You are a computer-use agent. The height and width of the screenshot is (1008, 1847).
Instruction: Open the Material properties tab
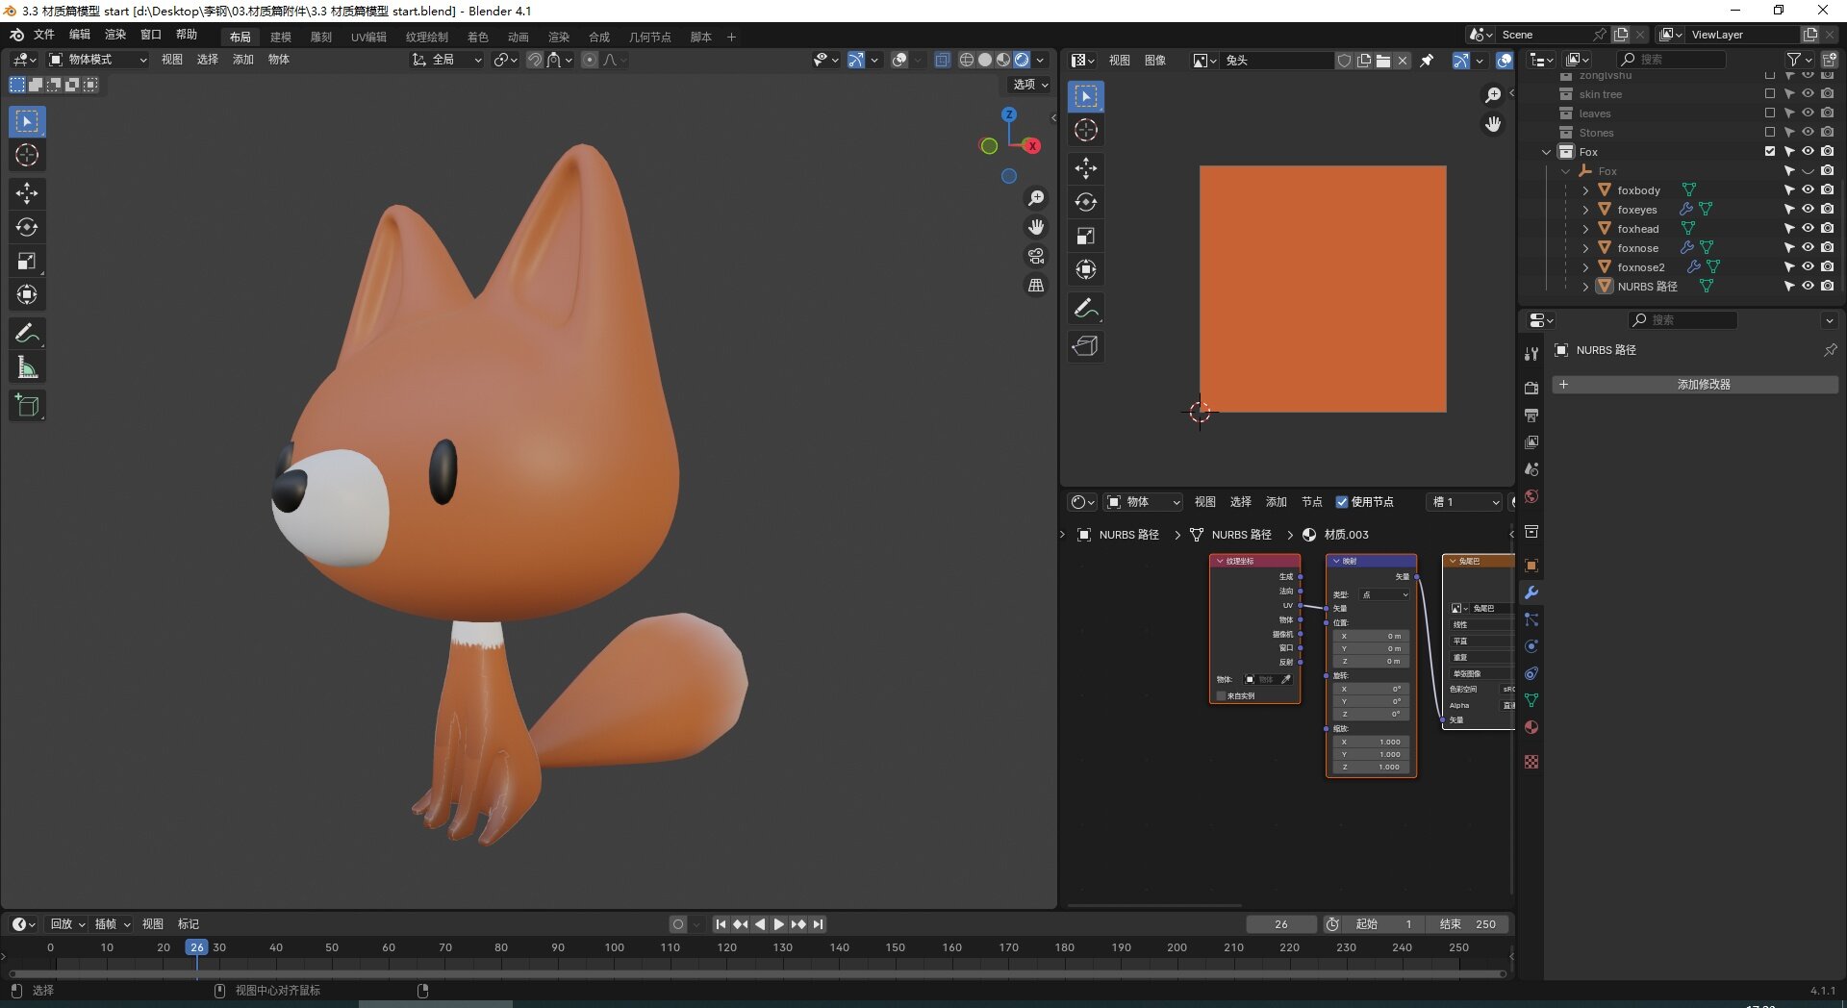coord(1531,727)
